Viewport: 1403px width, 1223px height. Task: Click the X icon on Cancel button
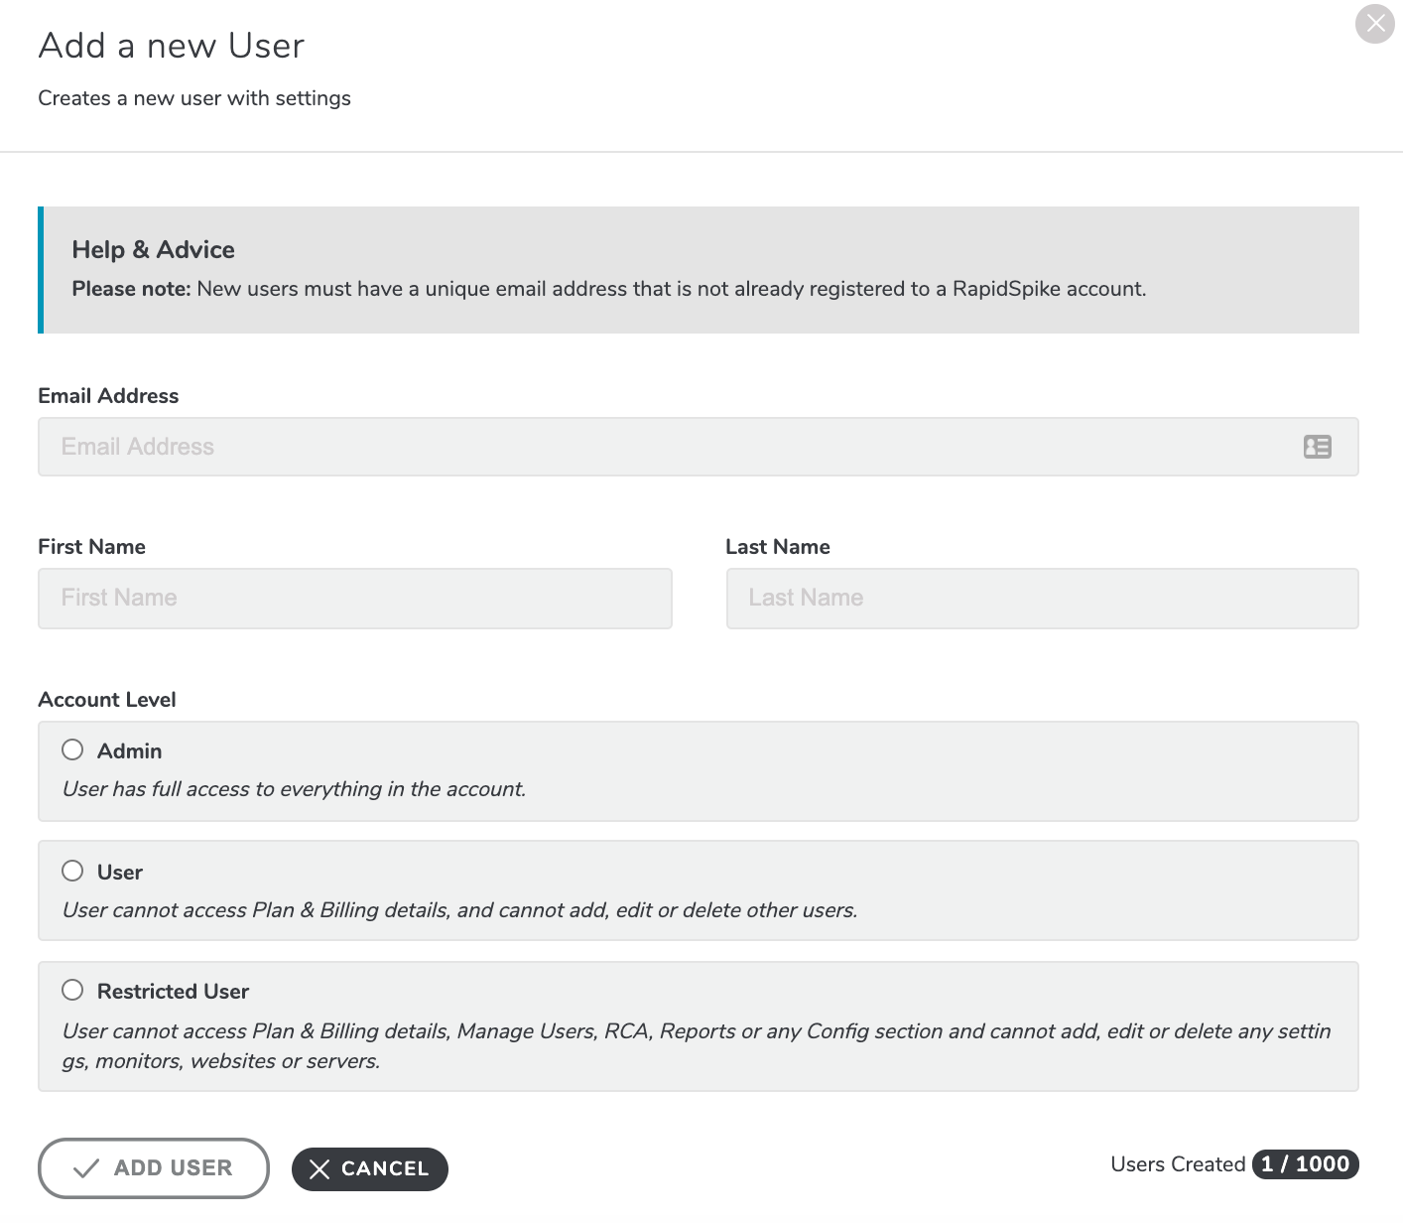click(319, 1169)
